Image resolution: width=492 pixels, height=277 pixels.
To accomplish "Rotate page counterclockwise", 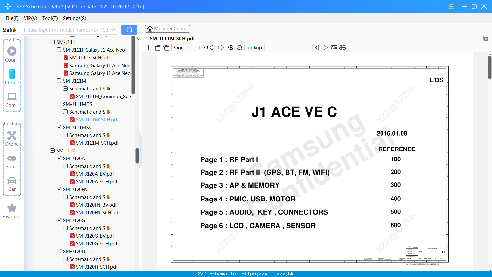I will 158,47.
